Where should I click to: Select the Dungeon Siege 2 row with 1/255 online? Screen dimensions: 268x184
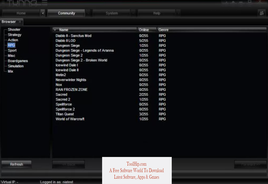(x=69, y=55)
